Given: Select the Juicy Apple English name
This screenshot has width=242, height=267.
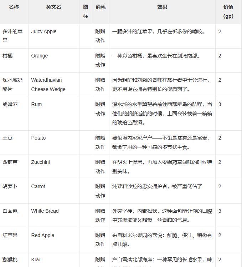Looking at the screenshot, I should coord(44,31).
